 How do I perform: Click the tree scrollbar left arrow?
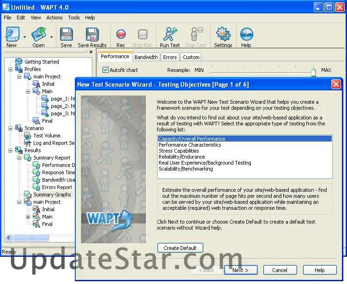click(9, 237)
